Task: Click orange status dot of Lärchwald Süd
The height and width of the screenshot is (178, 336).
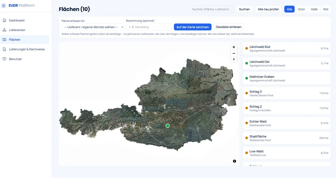Action: [x=247, y=49]
